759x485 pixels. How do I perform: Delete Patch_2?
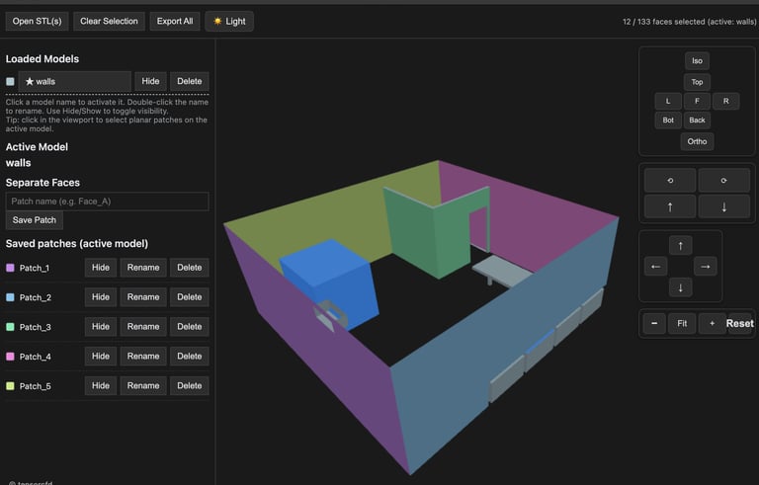(190, 297)
